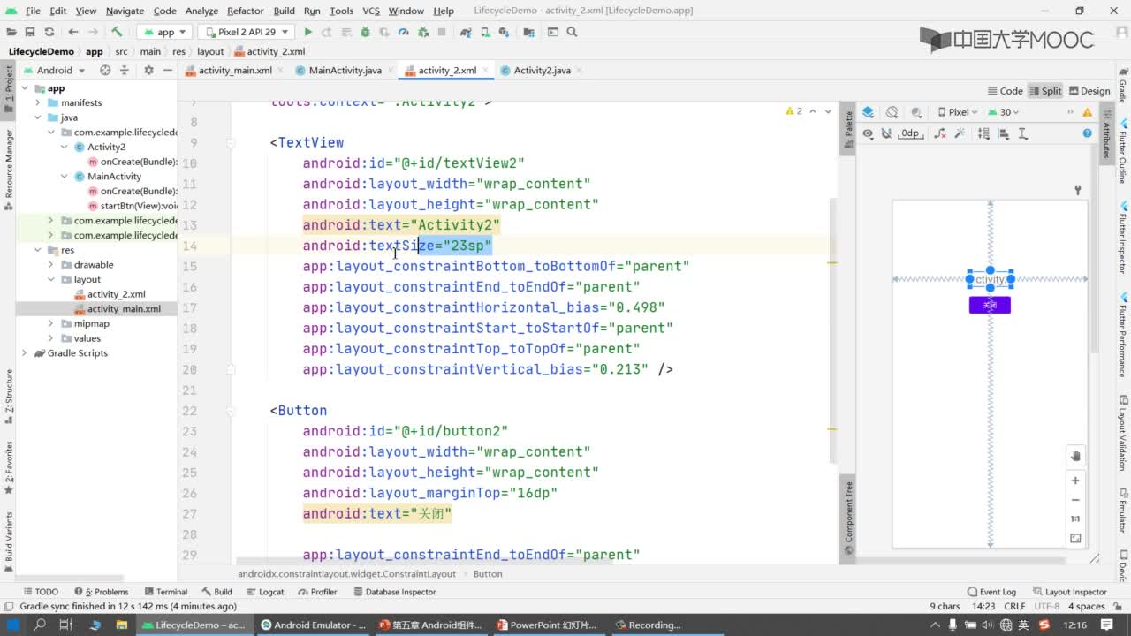The width and height of the screenshot is (1131, 636).
Task: Build the project with the hammer icon
Action: (x=117, y=32)
